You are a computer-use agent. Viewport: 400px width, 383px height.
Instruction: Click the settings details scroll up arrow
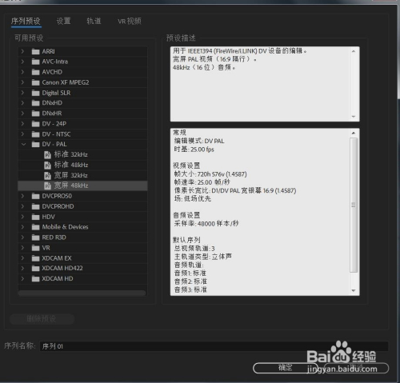354,133
